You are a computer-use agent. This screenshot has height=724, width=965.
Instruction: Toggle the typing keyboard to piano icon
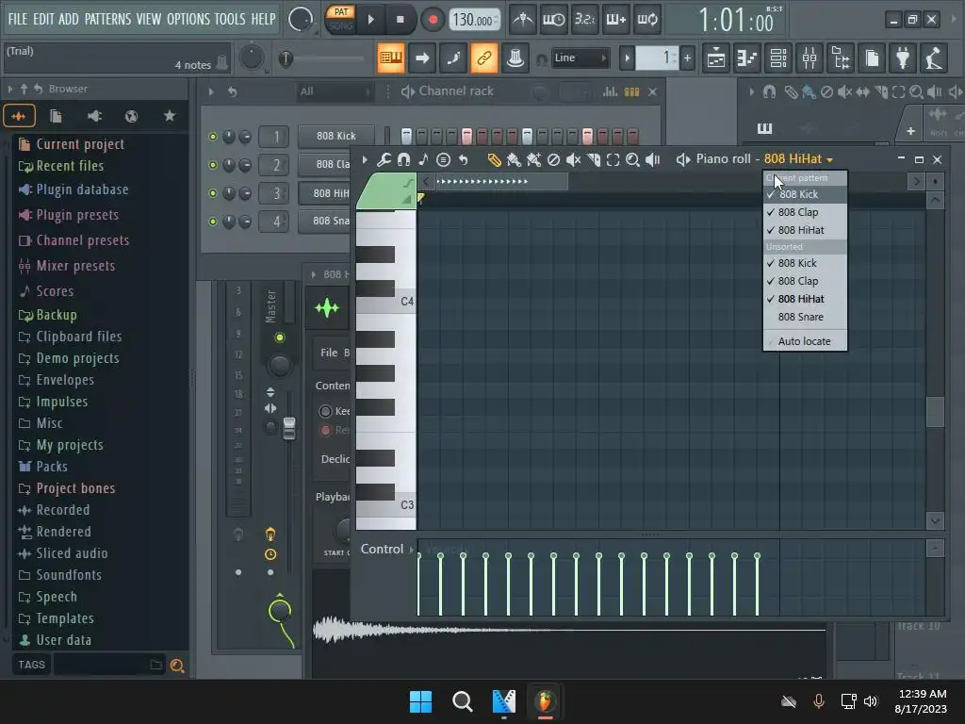[391, 58]
